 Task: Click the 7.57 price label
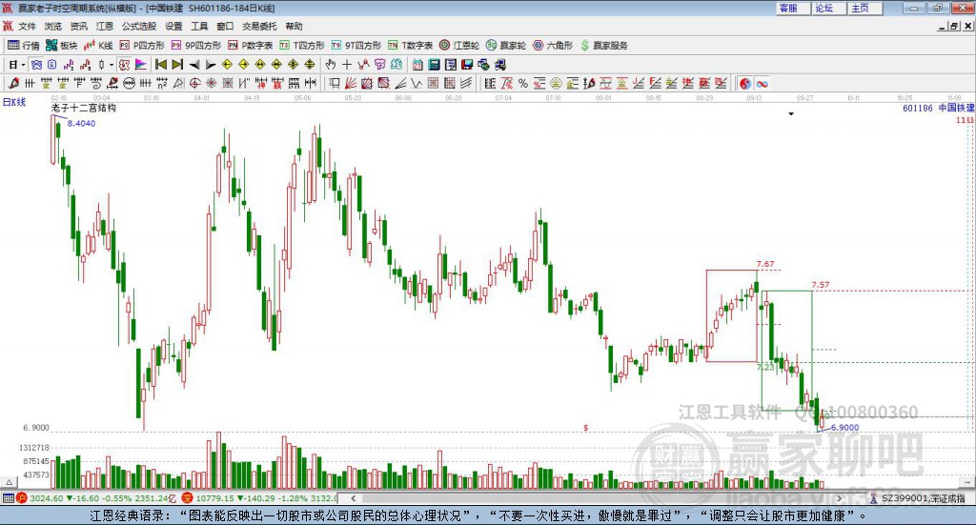coord(821,285)
